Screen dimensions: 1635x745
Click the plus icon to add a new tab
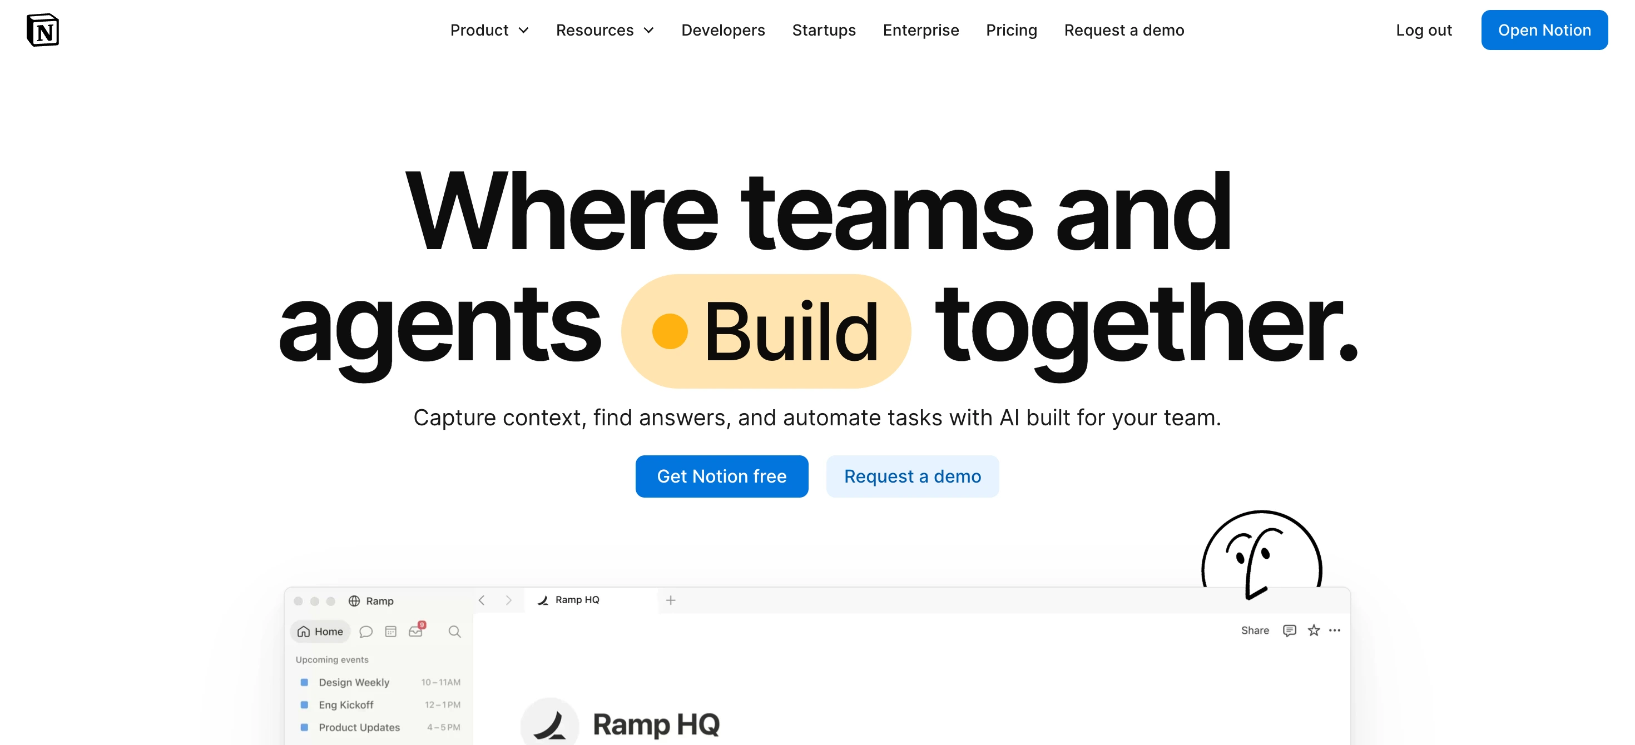point(671,600)
